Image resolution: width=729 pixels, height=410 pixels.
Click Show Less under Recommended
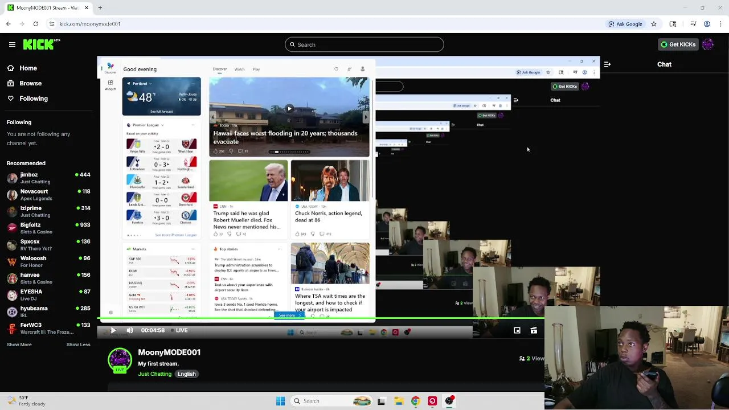pyautogui.click(x=78, y=345)
